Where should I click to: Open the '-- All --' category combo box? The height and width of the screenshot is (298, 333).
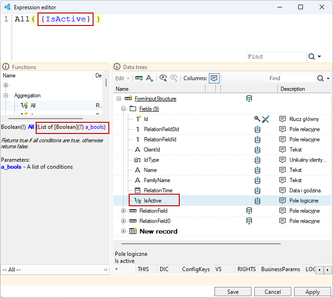(x=55, y=270)
